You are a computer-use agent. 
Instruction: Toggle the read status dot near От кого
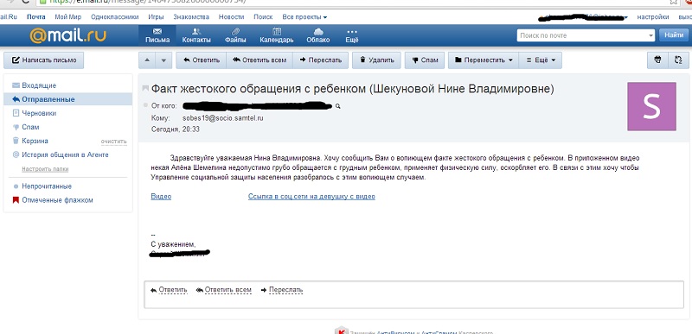(145, 105)
